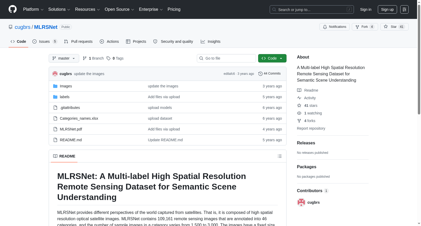Open the Releases section heading link

pos(306,143)
